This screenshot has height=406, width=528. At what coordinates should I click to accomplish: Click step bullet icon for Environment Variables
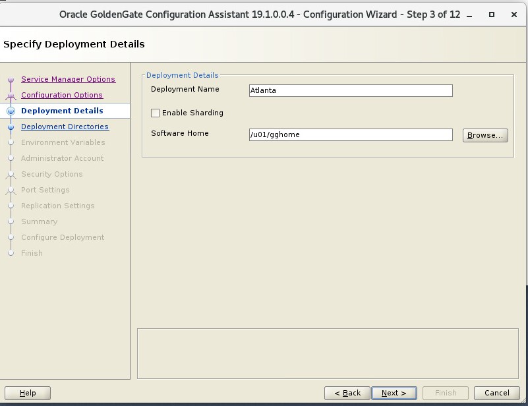(x=11, y=142)
